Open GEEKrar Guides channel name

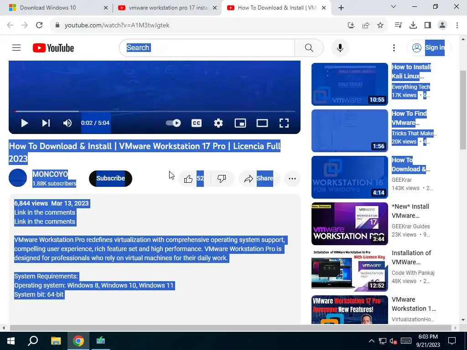coord(411,226)
